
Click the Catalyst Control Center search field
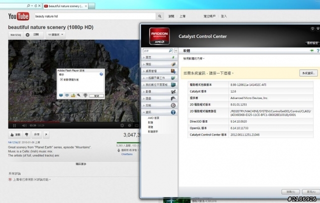point(157,50)
